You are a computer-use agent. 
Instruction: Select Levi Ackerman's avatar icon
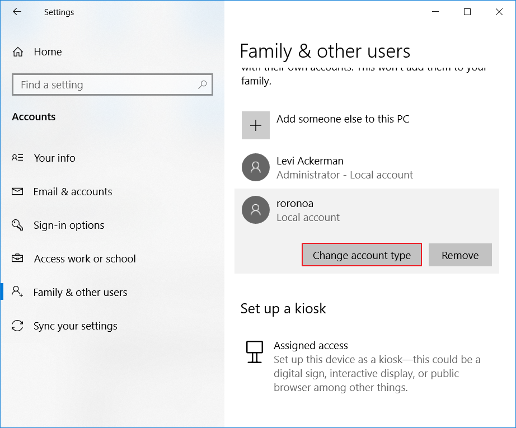click(x=256, y=167)
